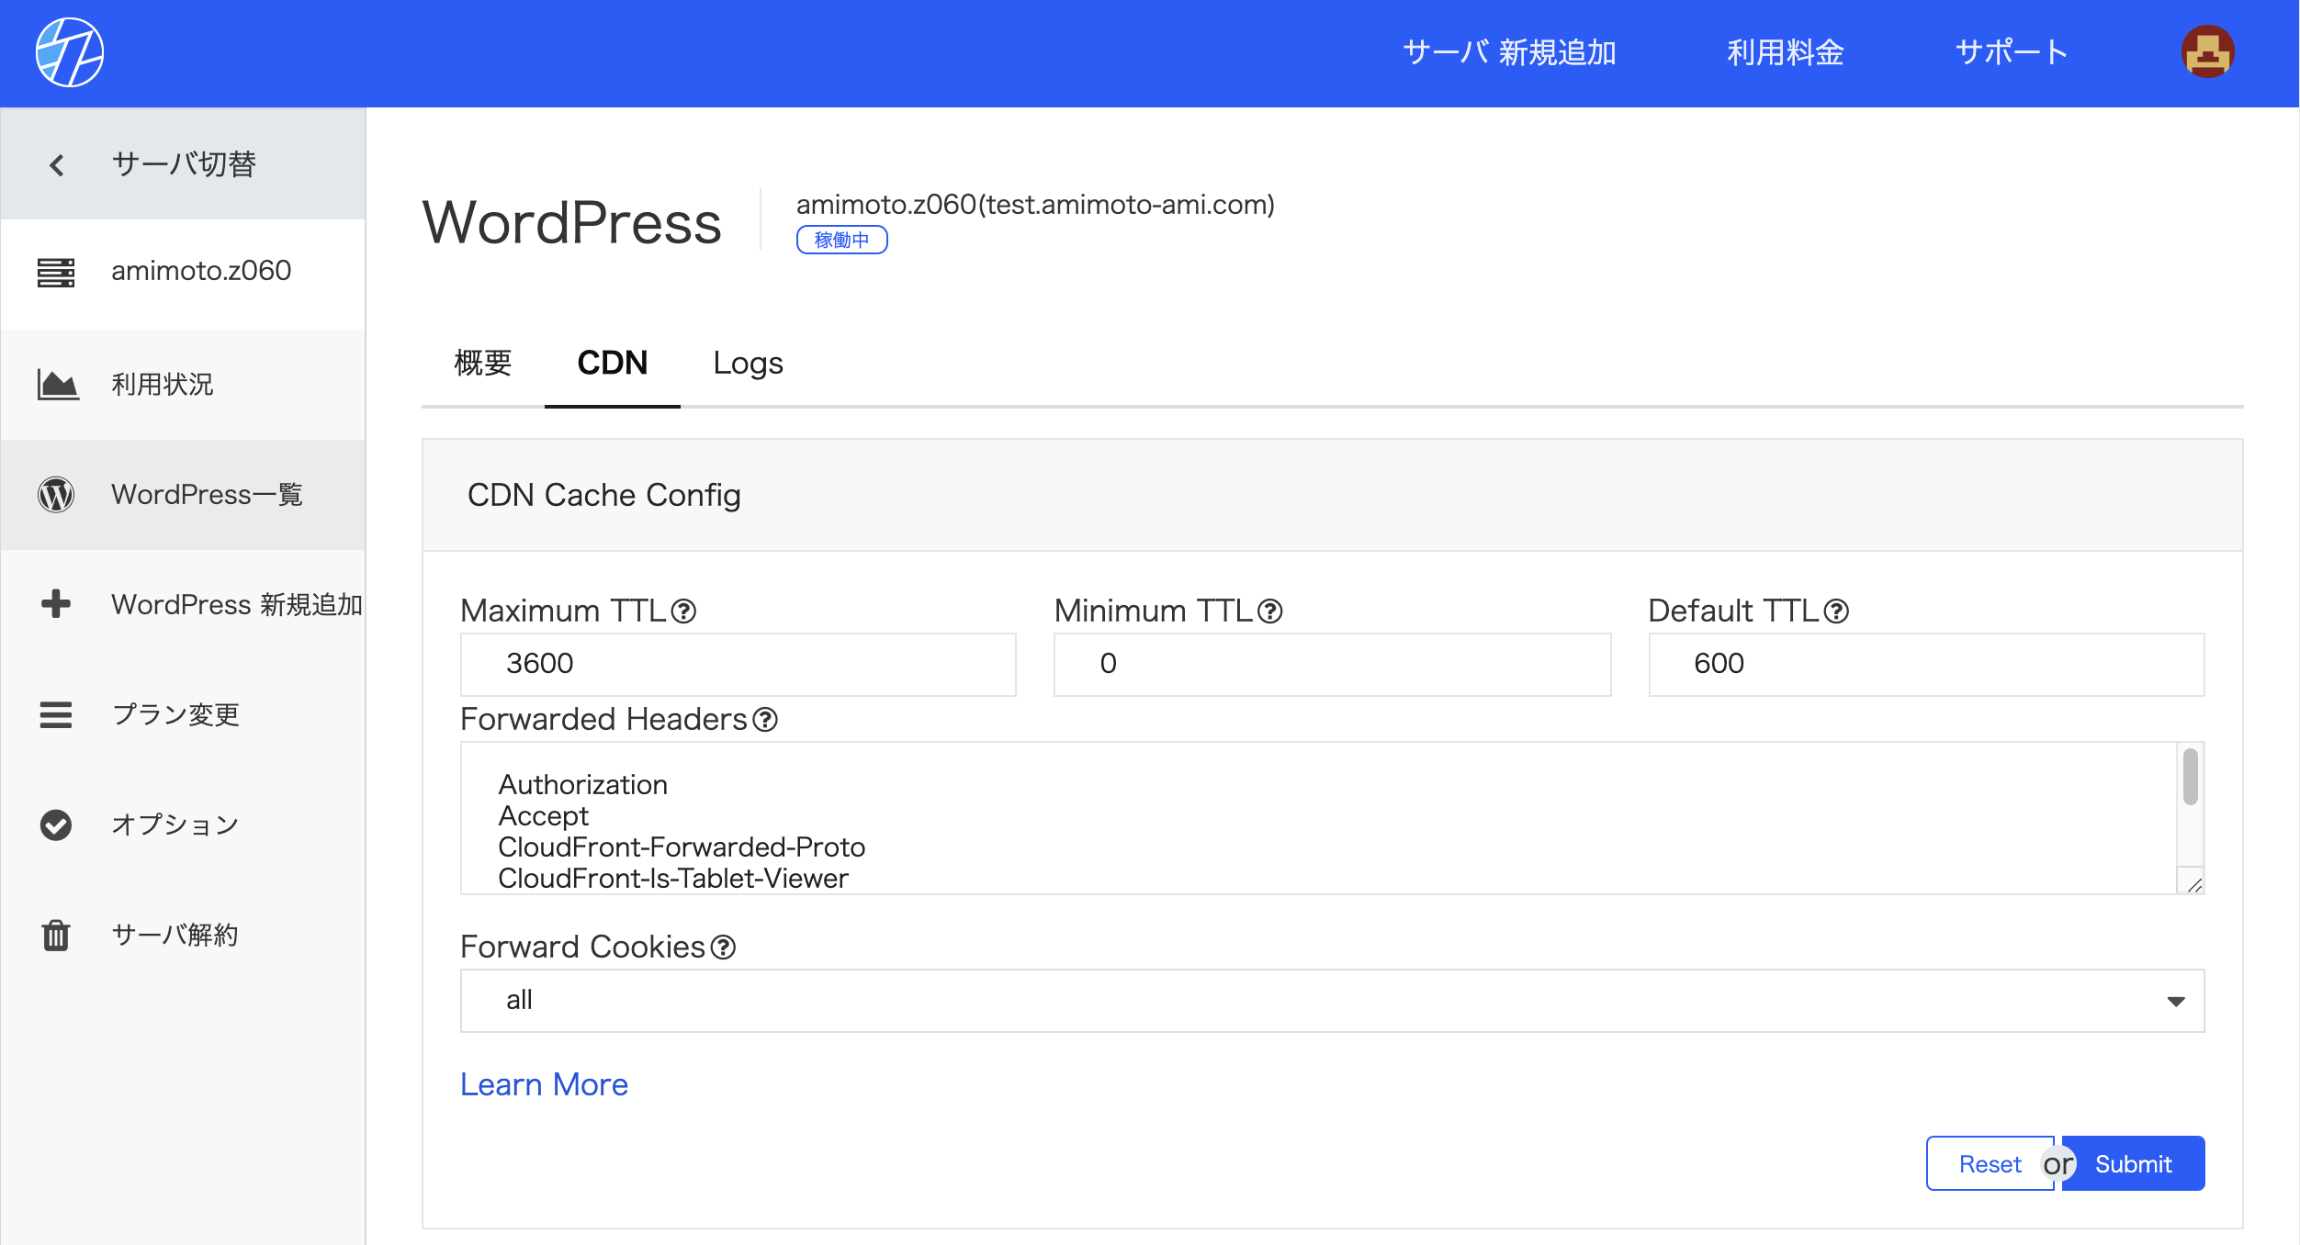Select the CDN tab

pyautogui.click(x=613, y=364)
